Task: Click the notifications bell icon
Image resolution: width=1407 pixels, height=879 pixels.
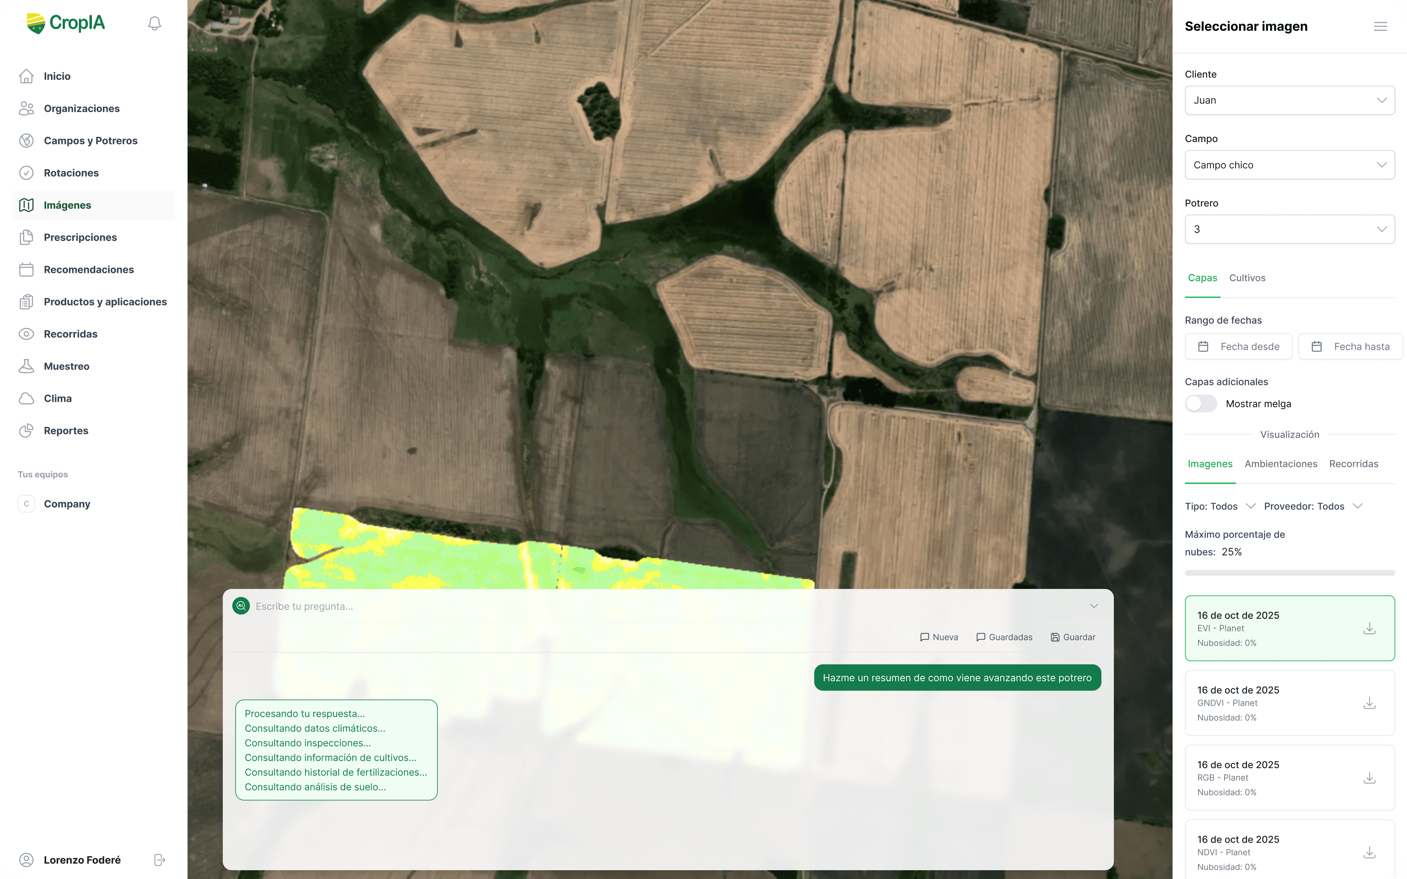Action: (154, 23)
